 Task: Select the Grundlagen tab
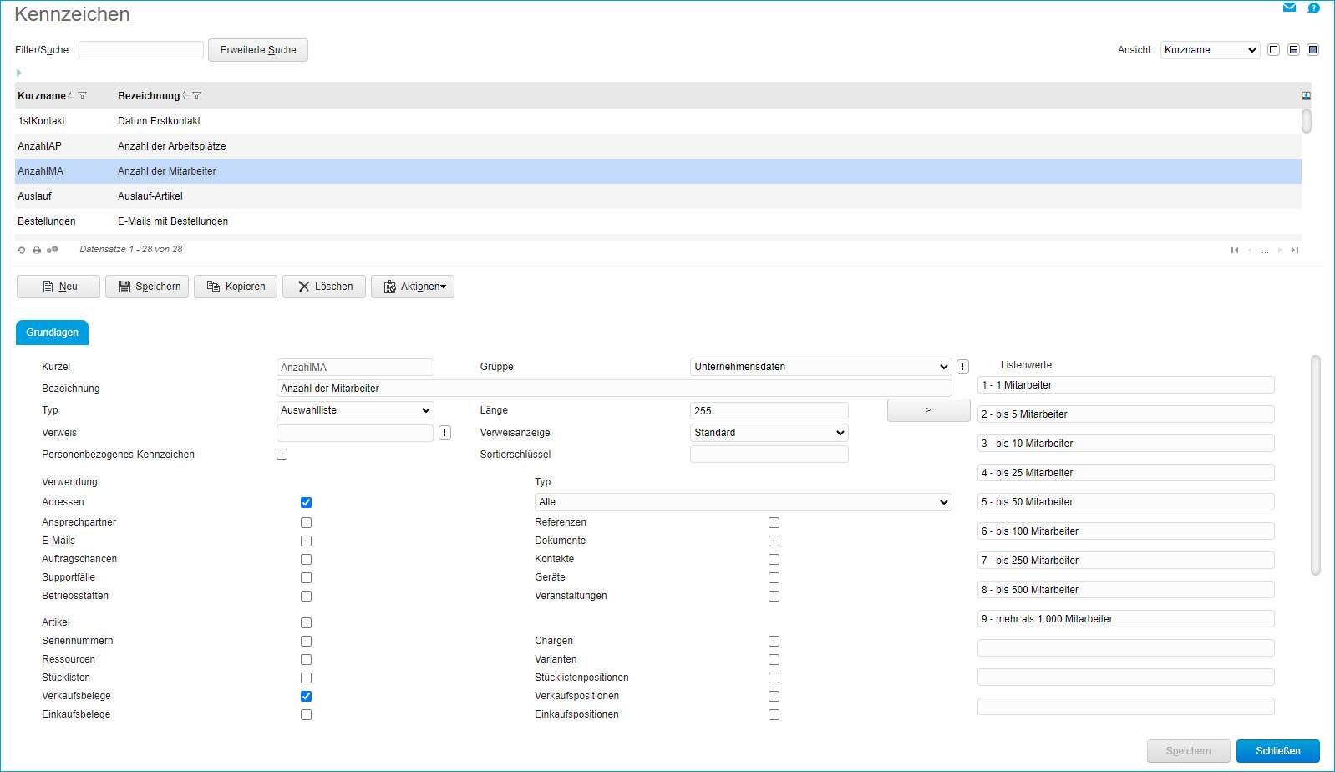pos(52,333)
